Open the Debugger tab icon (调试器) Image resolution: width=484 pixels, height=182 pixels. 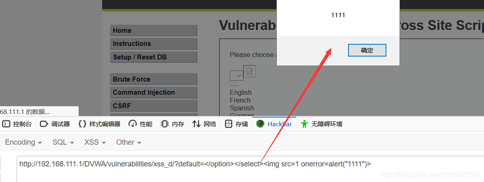pyautogui.click(x=44, y=124)
